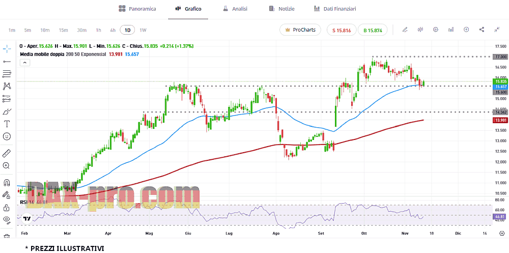Open the Panoramica tab
The height and width of the screenshot is (253, 509).
pos(137,9)
